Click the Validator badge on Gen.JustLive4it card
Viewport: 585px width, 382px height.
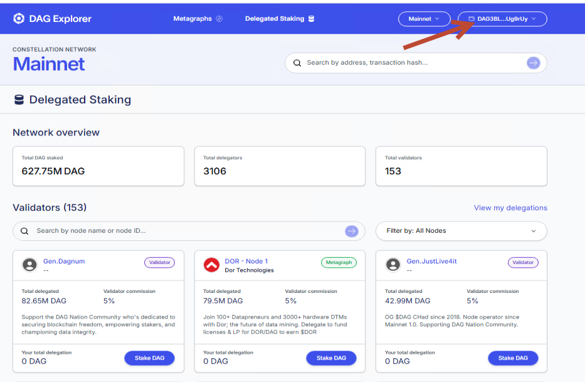pyautogui.click(x=523, y=263)
